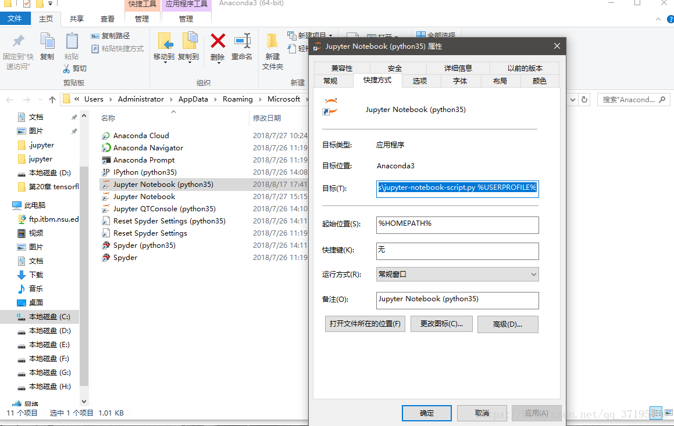Screen dimensions: 674x426
Task: Click the New item icon
Action: (291, 35)
